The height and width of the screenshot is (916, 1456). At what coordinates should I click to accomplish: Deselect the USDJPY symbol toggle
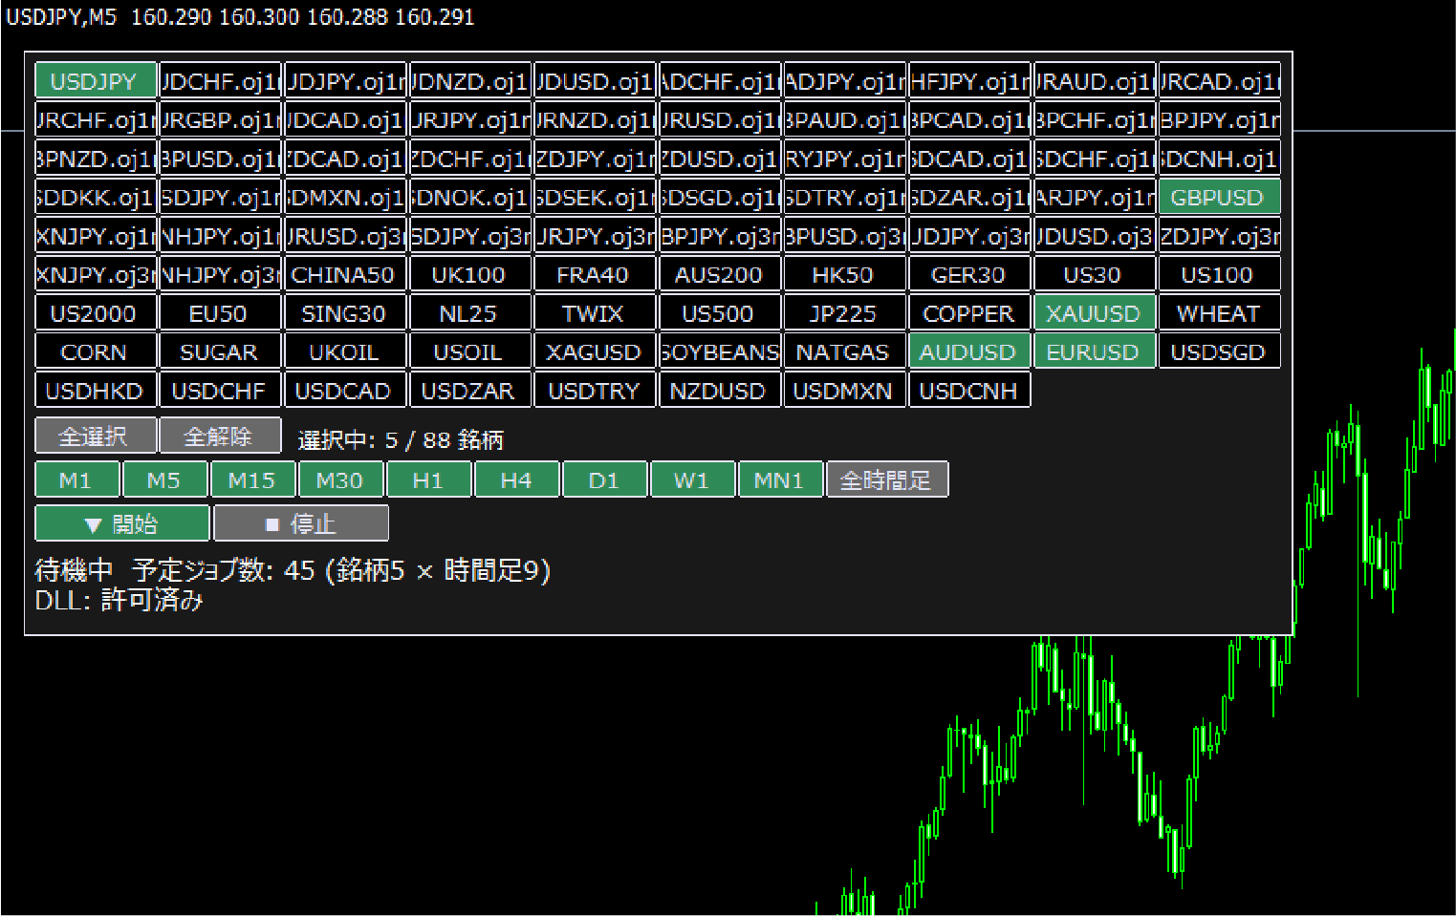click(x=95, y=81)
